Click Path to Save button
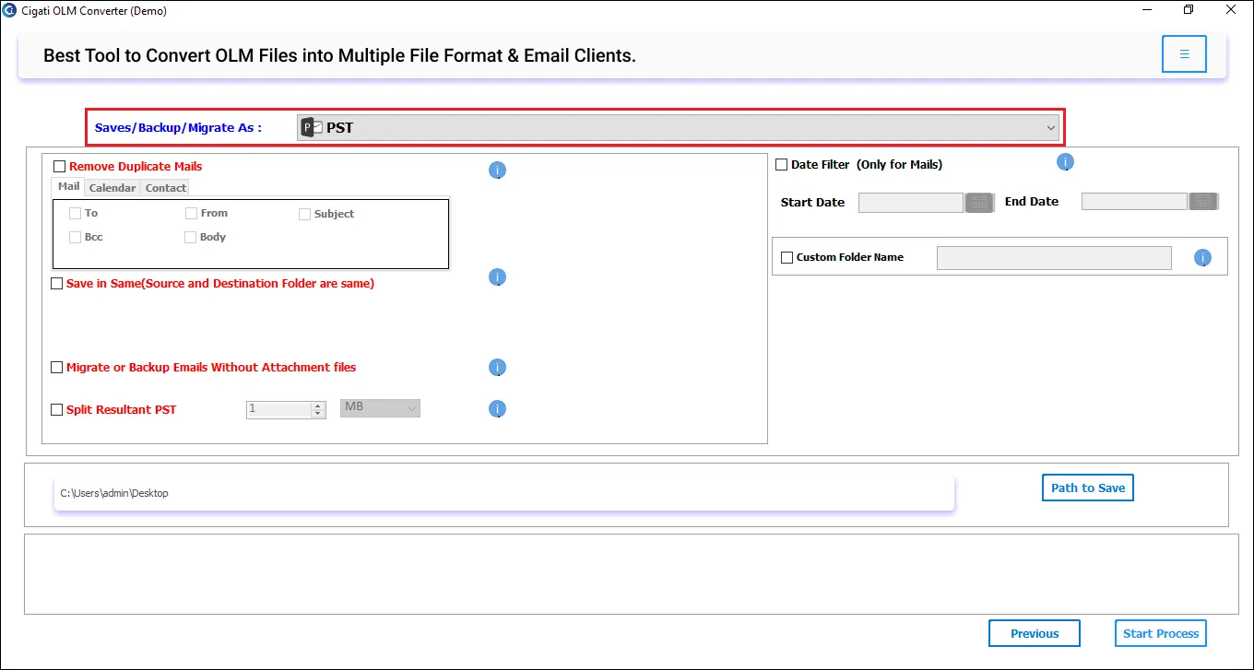 click(x=1088, y=488)
